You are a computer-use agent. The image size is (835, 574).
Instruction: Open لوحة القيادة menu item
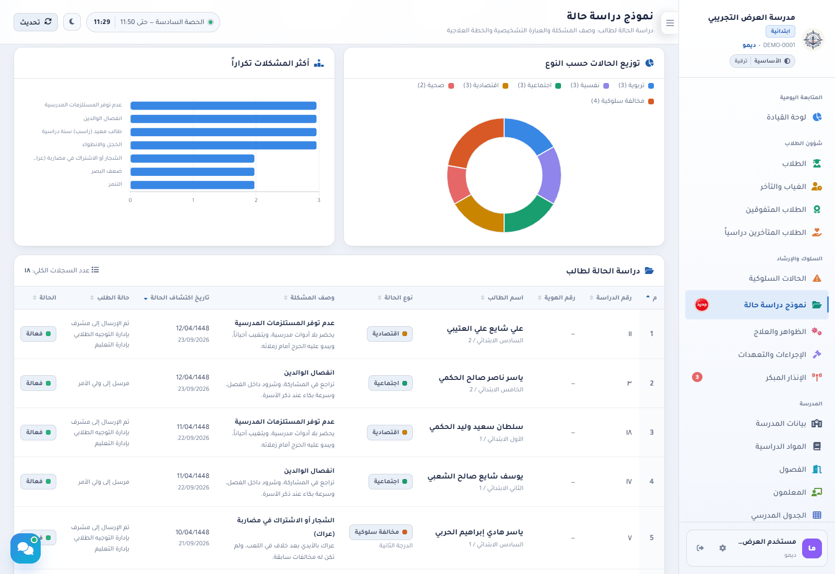click(757, 117)
